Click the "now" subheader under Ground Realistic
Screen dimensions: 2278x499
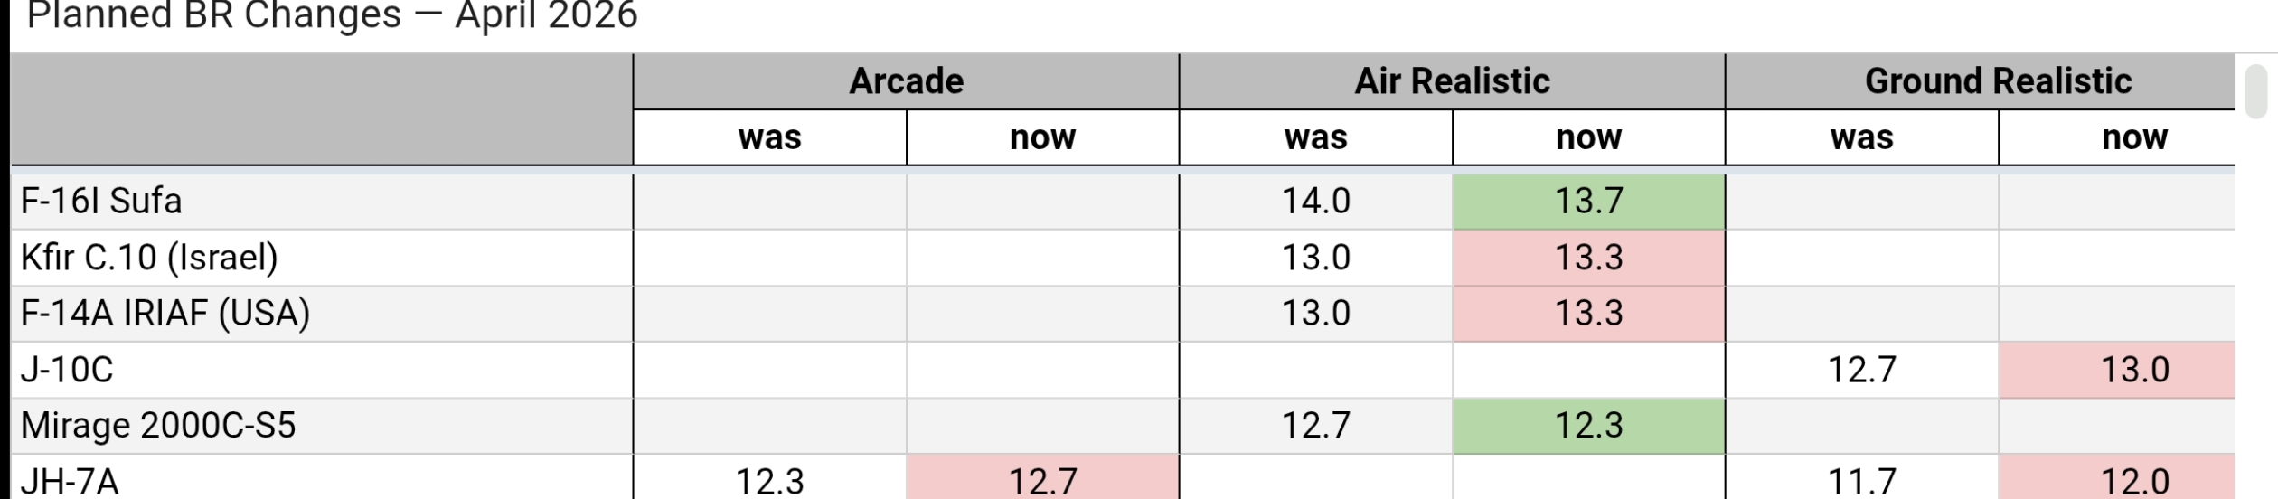pos(2134,137)
